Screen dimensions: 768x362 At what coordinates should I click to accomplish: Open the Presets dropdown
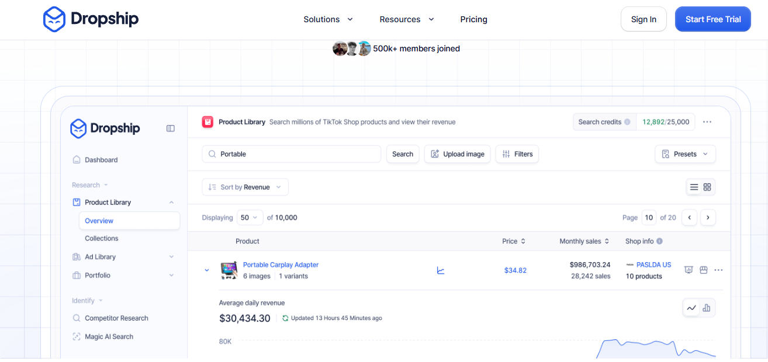(685, 154)
